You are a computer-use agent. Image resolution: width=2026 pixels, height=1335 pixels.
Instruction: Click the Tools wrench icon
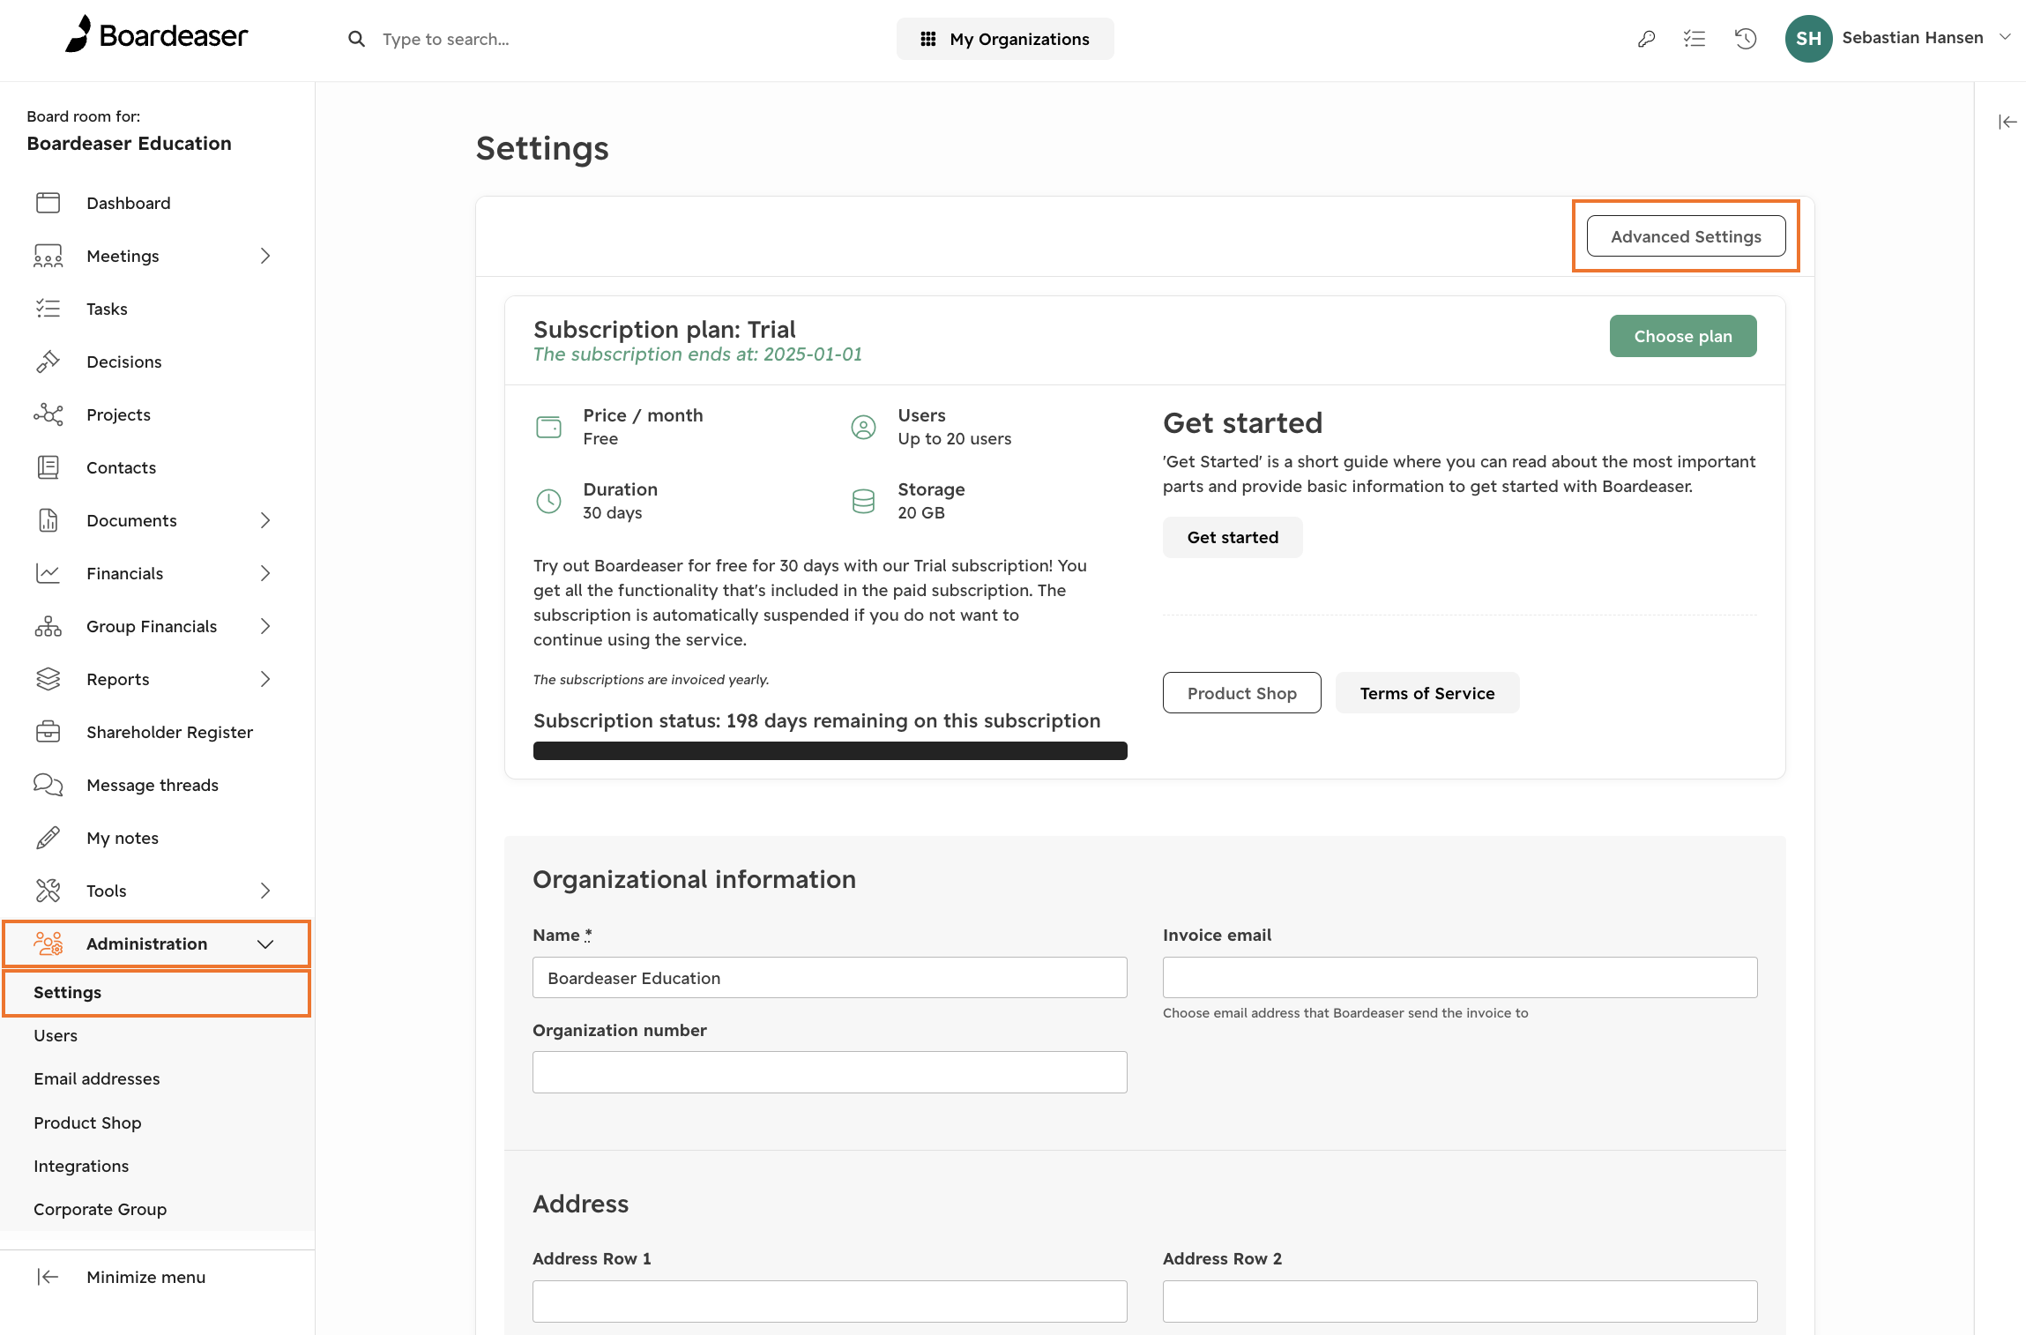[x=48, y=891]
